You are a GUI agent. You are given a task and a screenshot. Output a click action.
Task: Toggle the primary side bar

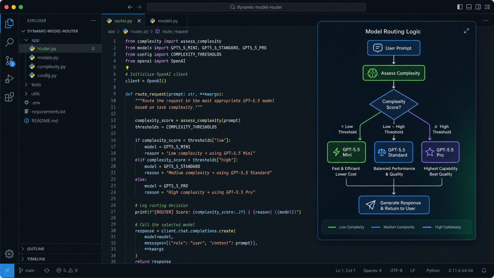click(460, 7)
